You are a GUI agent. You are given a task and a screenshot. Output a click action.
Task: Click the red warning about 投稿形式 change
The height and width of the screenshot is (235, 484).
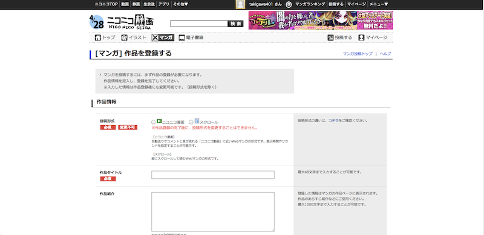204,127
